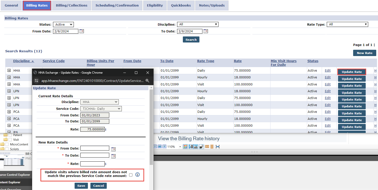378x190 pixels.
Task: Toggle the left-side layout toolbar icon
Action: pos(191,147)
